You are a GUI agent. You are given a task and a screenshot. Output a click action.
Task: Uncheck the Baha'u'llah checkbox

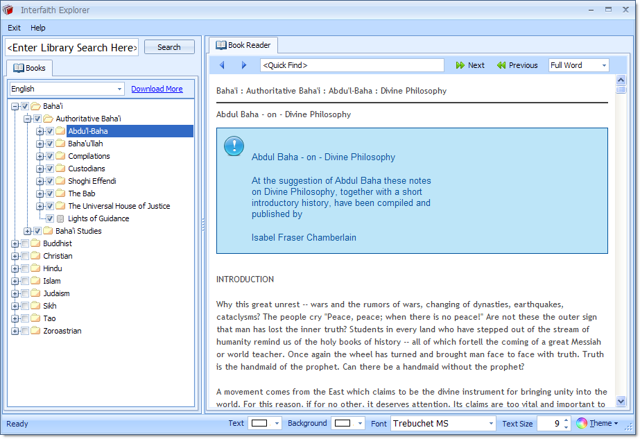(x=50, y=144)
